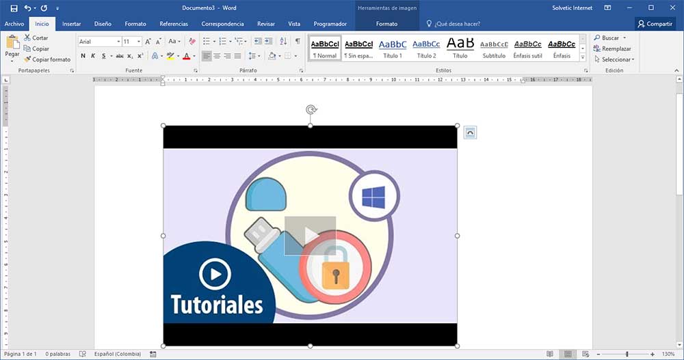Click the Copiar formato brush icon
The width and height of the screenshot is (684, 360).
pyautogui.click(x=27, y=59)
